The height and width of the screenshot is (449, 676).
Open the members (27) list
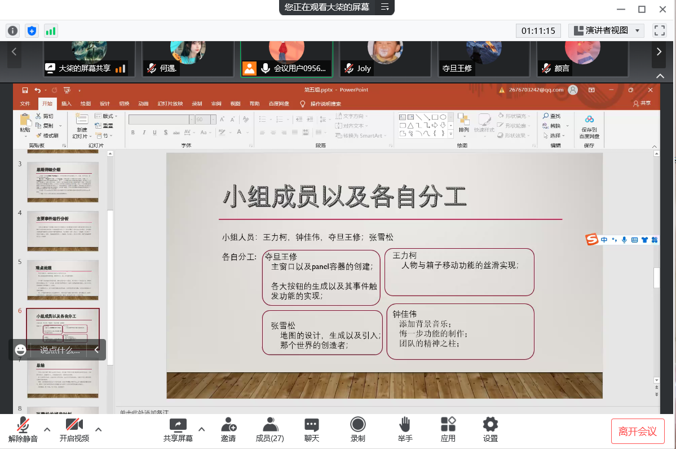click(270, 425)
